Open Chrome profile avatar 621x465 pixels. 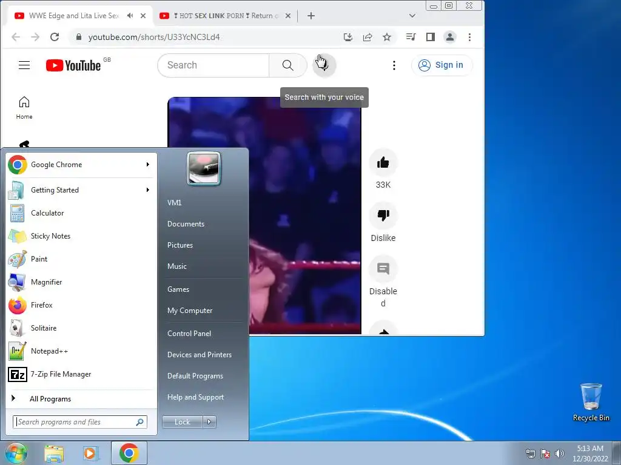[x=450, y=37]
